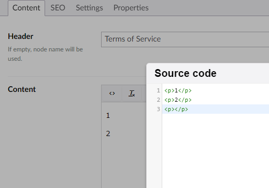Open the Properties tab
This screenshot has height=188, width=269.
pos(131,8)
